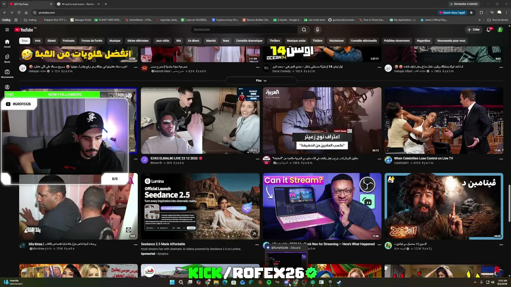Screen dimensions: 511x287
Task: Open Microsoft Edge from the taskbar
Action: click(225, 282)
